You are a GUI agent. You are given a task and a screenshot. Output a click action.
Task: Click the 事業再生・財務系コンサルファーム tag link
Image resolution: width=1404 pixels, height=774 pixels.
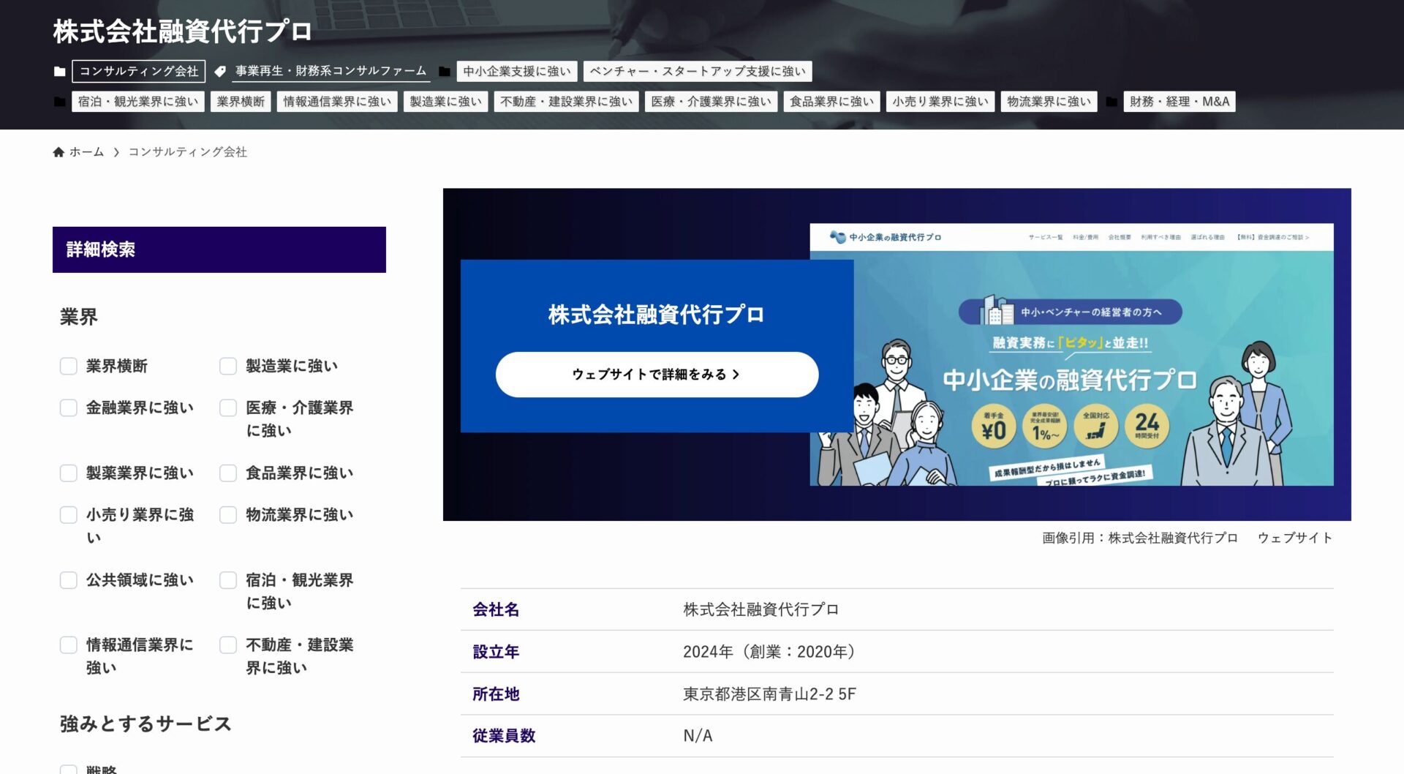[x=331, y=71]
